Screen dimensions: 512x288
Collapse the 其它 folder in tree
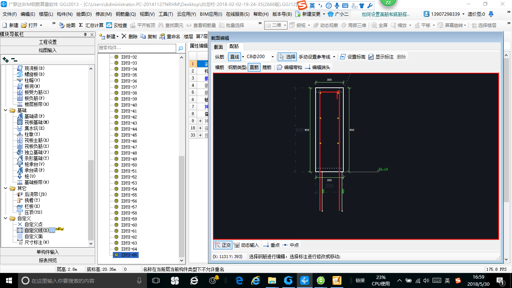(x=5, y=188)
